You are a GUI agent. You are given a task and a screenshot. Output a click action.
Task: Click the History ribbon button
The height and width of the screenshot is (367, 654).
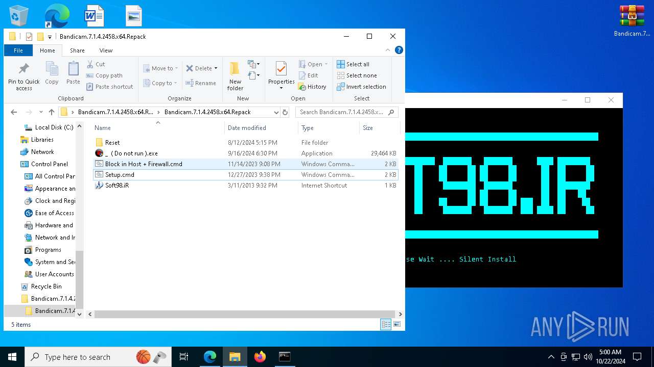[x=312, y=87]
